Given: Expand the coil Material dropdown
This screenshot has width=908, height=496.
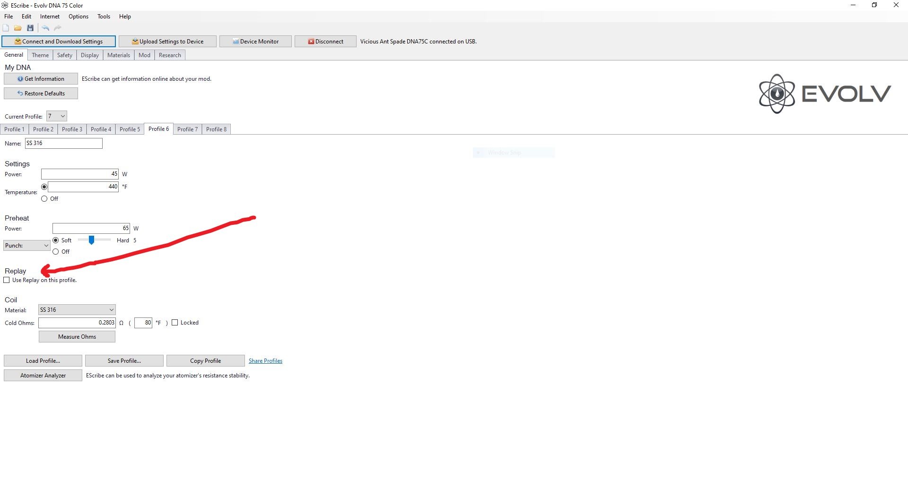Looking at the screenshot, I should pyautogui.click(x=77, y=310).
